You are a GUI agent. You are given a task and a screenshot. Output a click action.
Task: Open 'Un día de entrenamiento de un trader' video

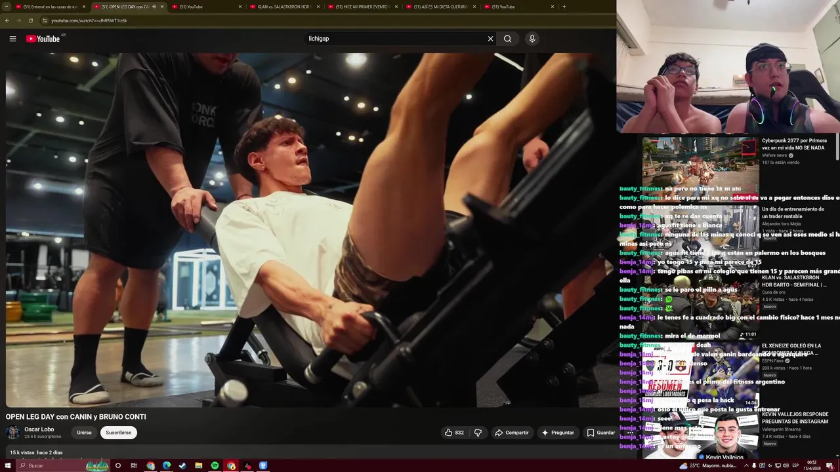click(793, 212)
